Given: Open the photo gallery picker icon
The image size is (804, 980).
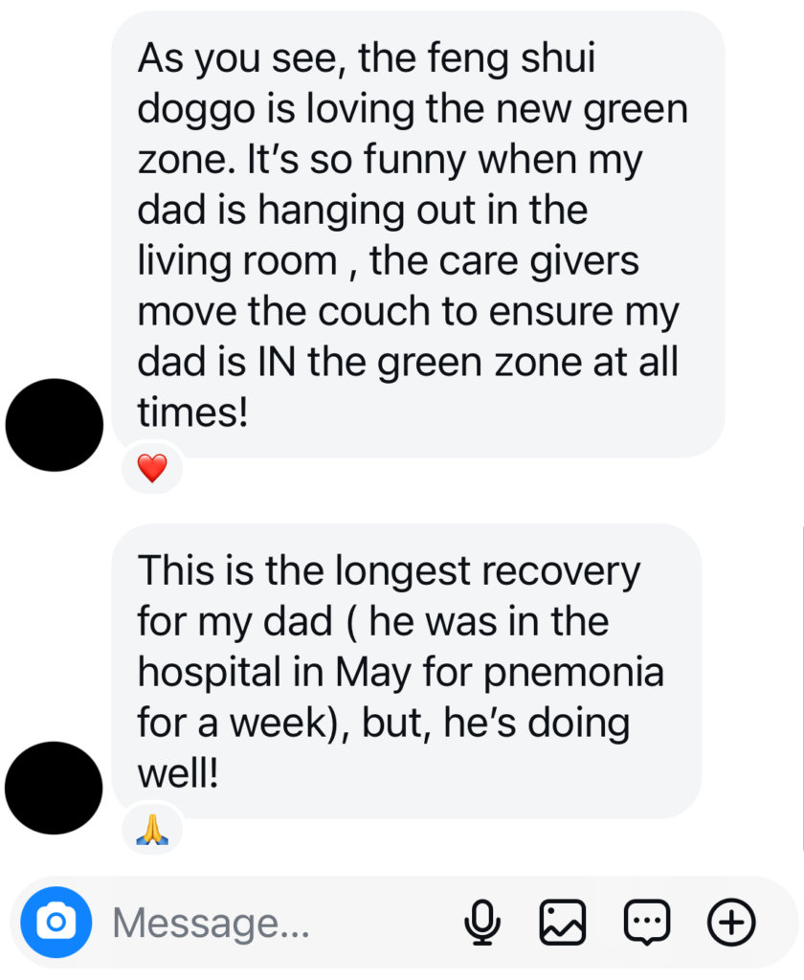Looking at the screenshot, I should pos(563,922).
